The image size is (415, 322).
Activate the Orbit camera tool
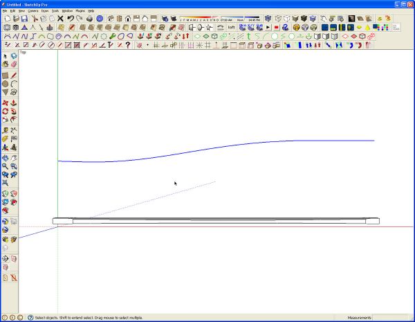pyautogui.click(x=6, y=158)
